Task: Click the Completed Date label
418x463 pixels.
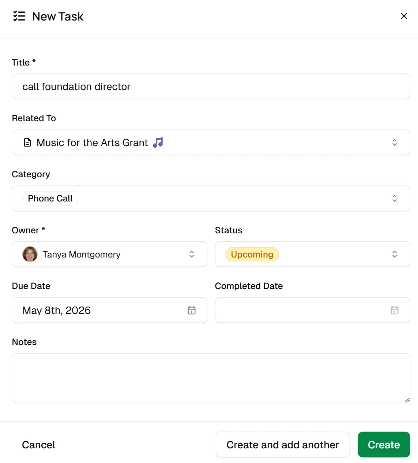Action: (249, 286)
